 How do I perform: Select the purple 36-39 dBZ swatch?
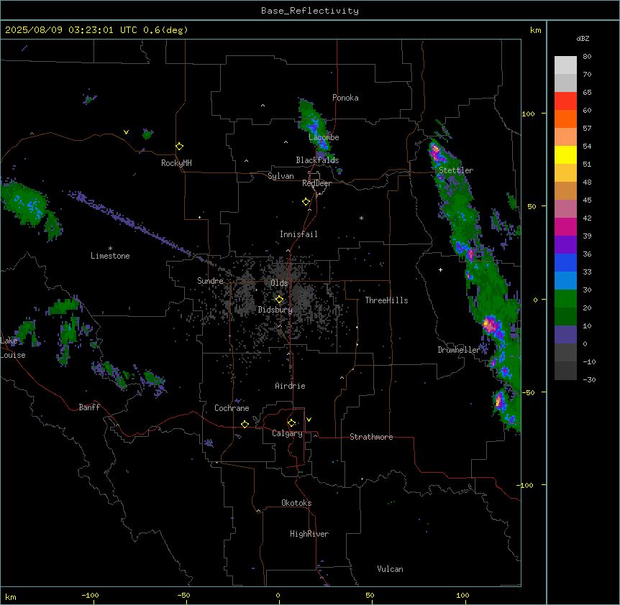click(x=565, y=245)
